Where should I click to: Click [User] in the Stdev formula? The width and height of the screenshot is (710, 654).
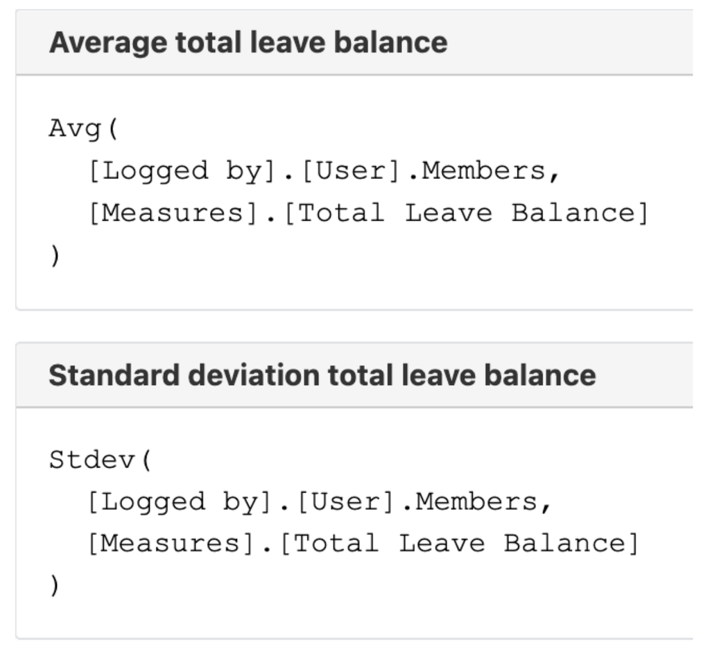pos(346,502)
